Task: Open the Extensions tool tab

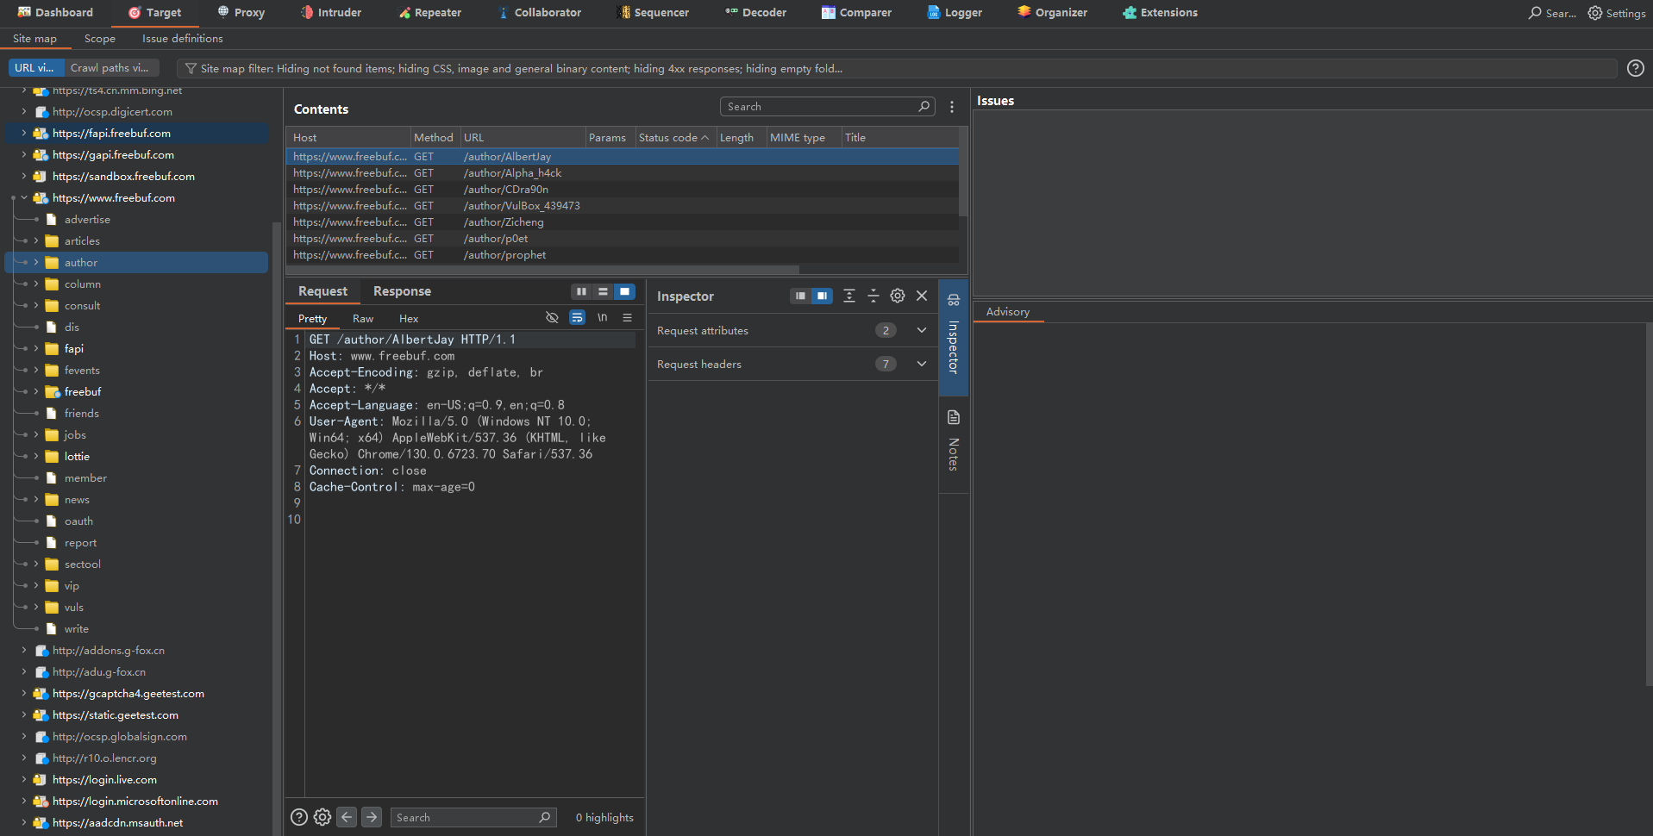Action: click(x=1160, y=13)
